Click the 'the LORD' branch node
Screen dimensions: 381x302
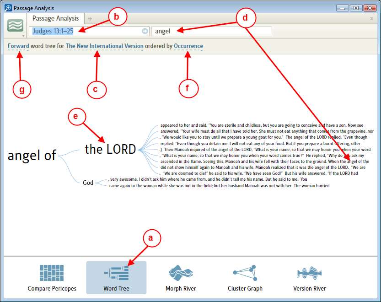point(110,149)
